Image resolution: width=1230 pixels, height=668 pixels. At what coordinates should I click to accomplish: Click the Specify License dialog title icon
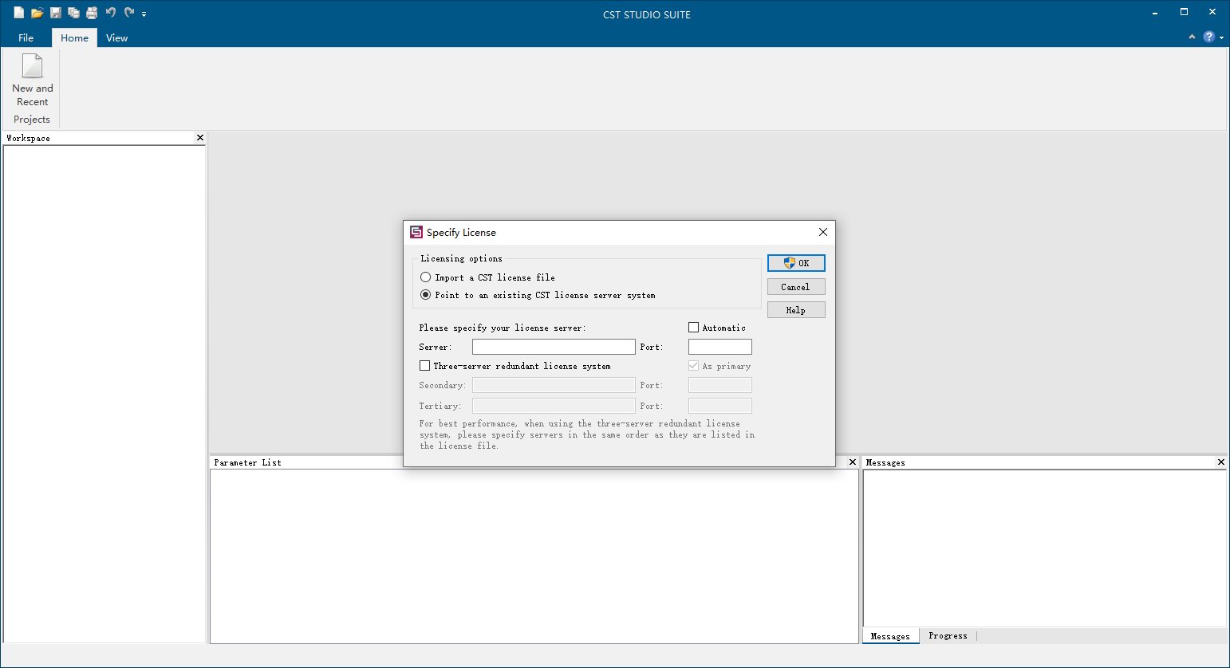(x=416, y=232)
